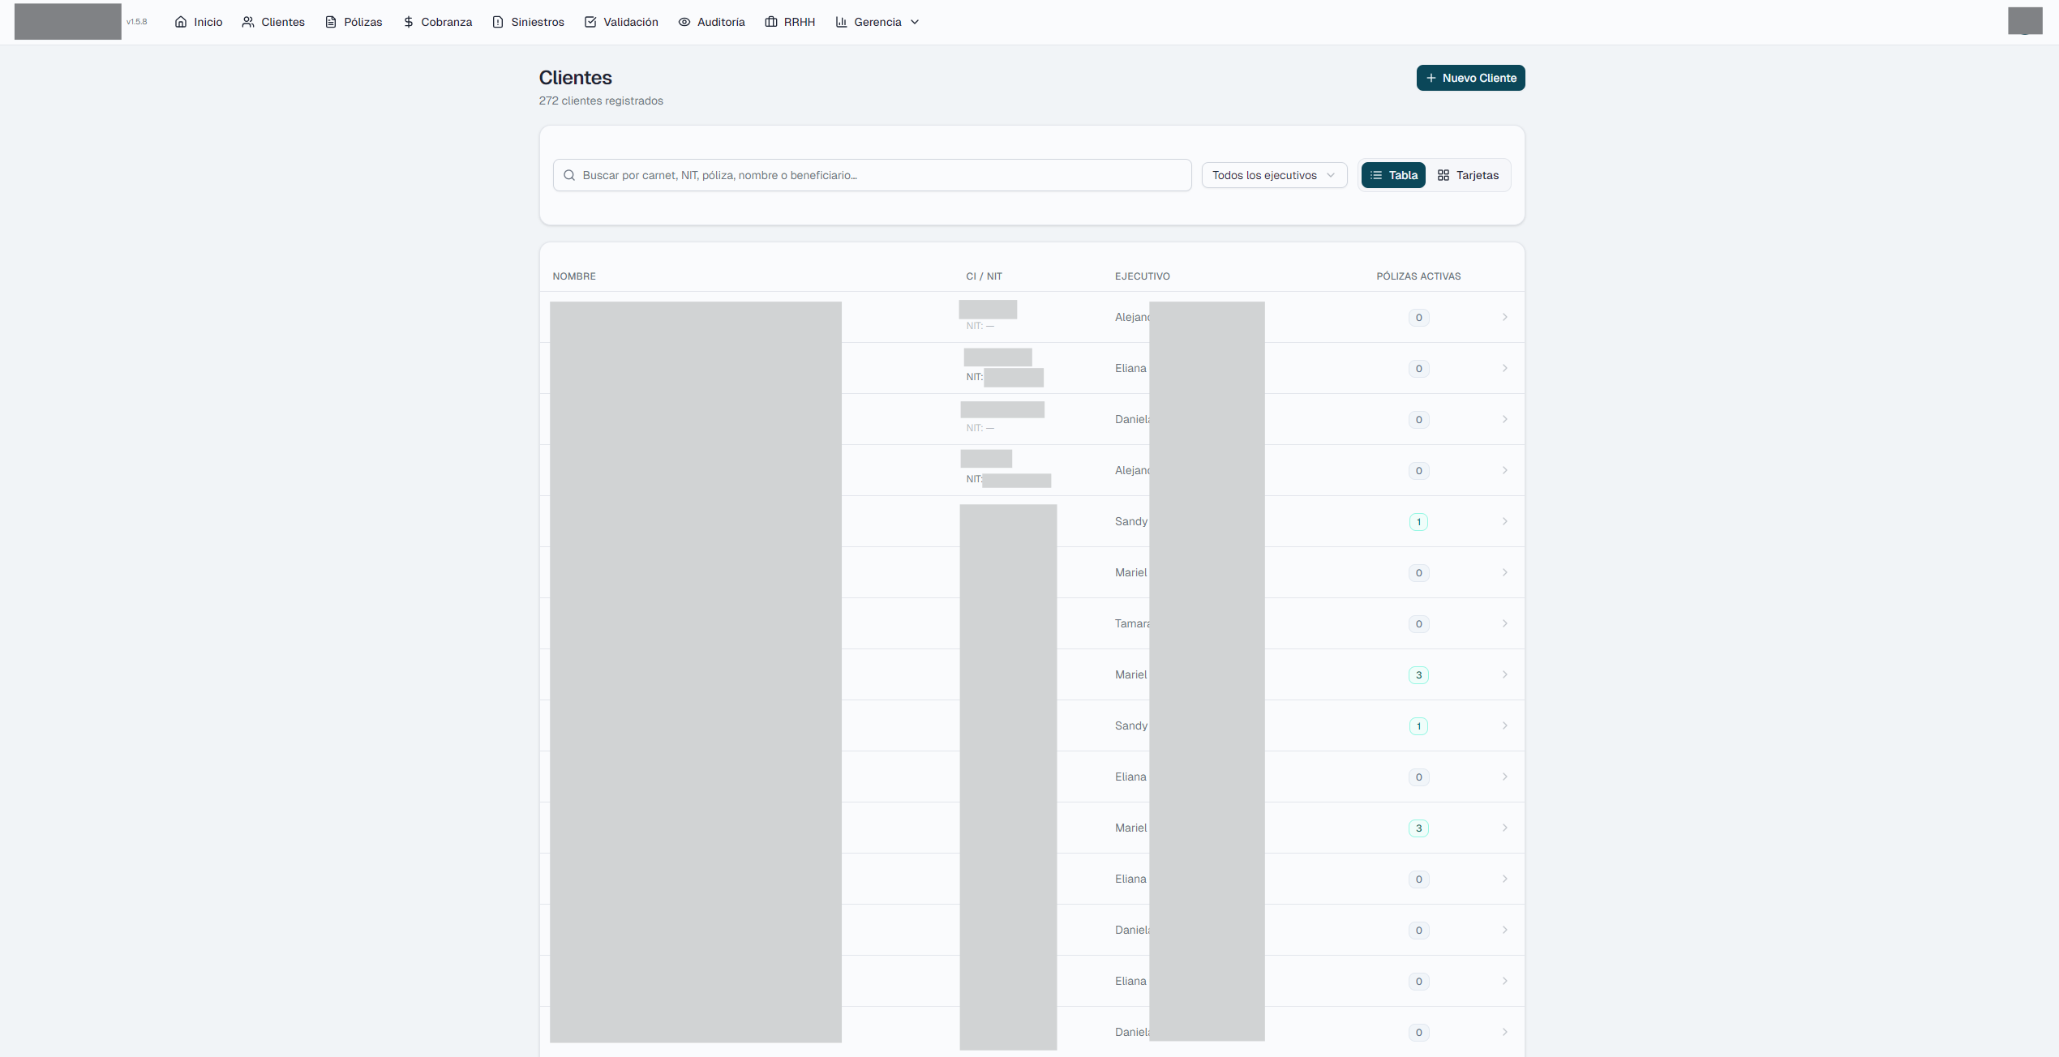Click the Cobranza dollar icon
Screen dimensions: 2059x1057
point(407,22)
